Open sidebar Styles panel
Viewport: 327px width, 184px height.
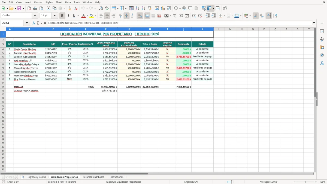tap(322, 39)
